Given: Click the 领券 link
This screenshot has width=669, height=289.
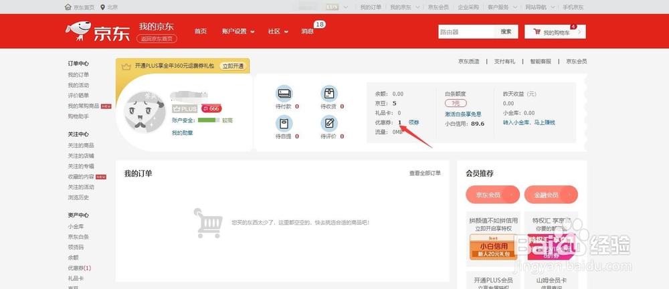Looking at the screenshot, I should (x=414, y=122).
